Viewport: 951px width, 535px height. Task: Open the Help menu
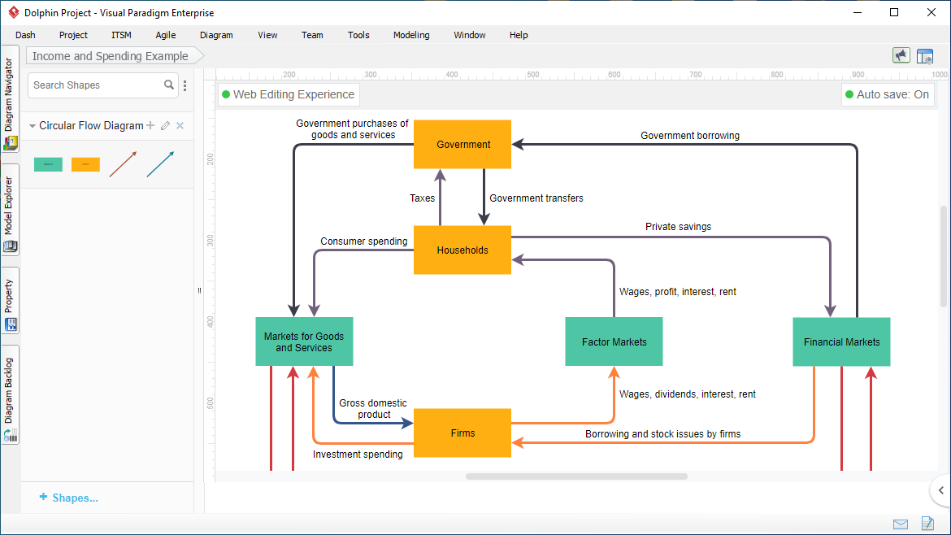(x=519, y=35)
